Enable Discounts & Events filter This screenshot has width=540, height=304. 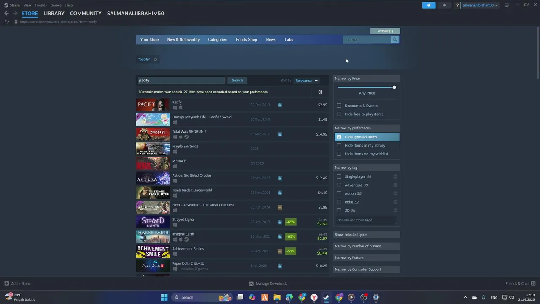pos(339,106)
